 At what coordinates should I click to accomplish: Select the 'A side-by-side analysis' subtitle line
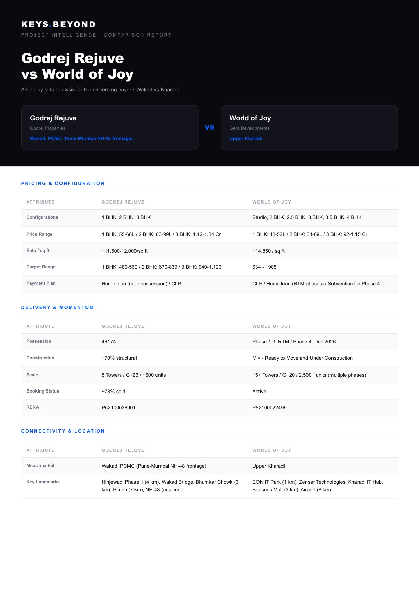tap(100, 90)
